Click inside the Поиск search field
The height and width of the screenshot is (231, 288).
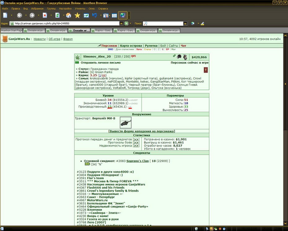(x=163, y=24)
